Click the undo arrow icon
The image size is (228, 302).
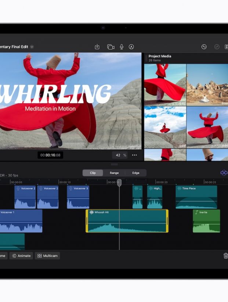(x=204, y=47)
